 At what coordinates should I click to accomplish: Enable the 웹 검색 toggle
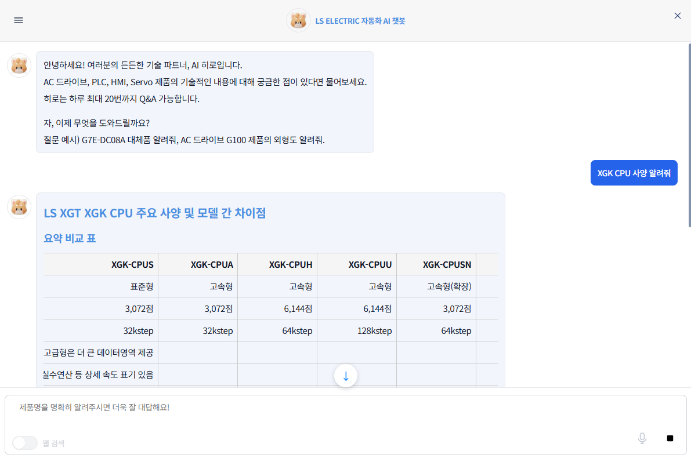click(x=24, y=442)
